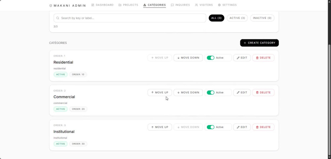Click the trash icon for Commercial
331x159 pixels.
click(x=257, y=93)
